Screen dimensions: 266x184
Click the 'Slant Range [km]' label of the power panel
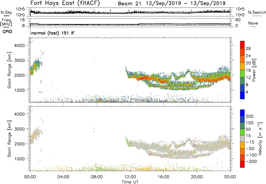(9, 70)
